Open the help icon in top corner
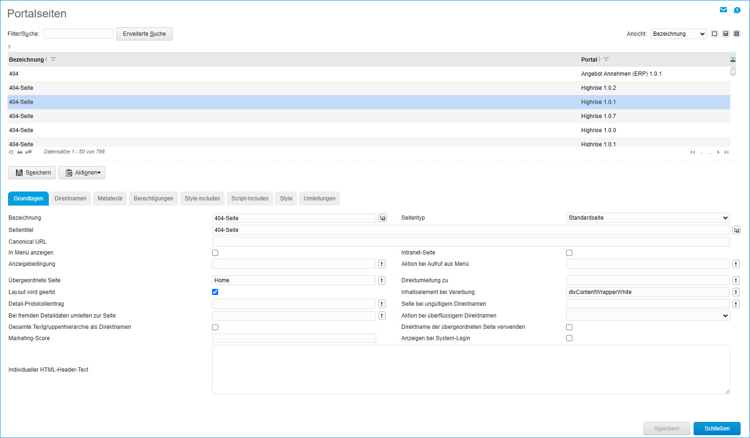 737,10
